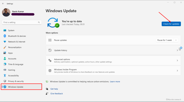Select Windows Update label in sidebar
This screenshot has height=102, width=184.
(16, 87)
